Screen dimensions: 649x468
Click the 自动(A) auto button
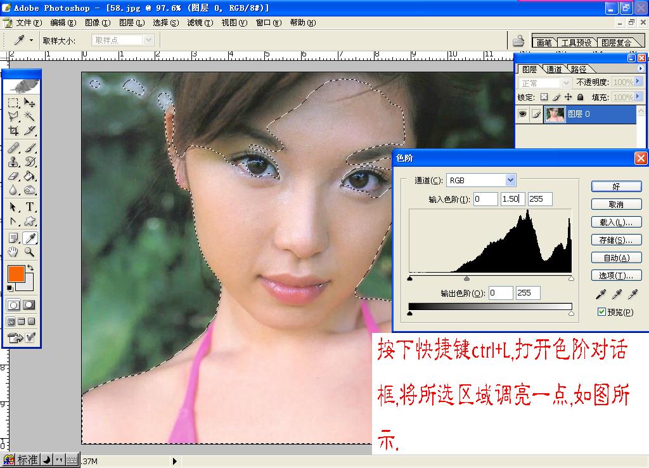coord(616,257)
